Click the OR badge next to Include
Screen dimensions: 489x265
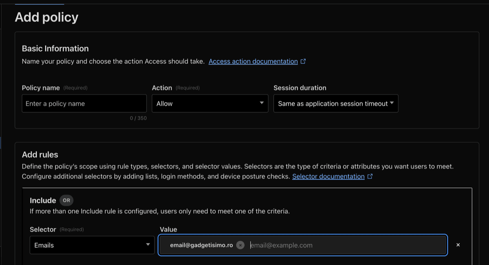pyautogui.click(x=66, y=200)
